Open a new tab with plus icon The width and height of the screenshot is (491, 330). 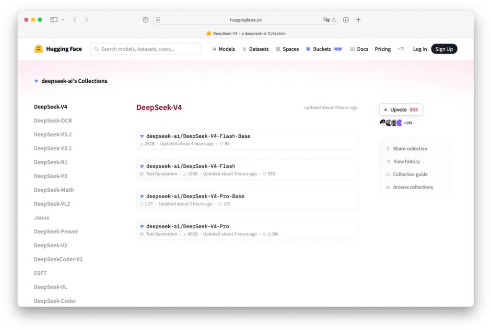pyautogui.click(x=358, y=20)
